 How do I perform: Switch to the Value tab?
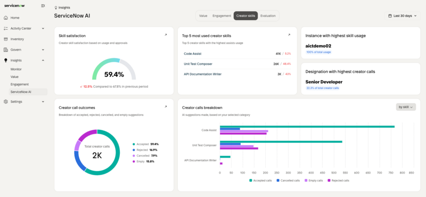203,16
